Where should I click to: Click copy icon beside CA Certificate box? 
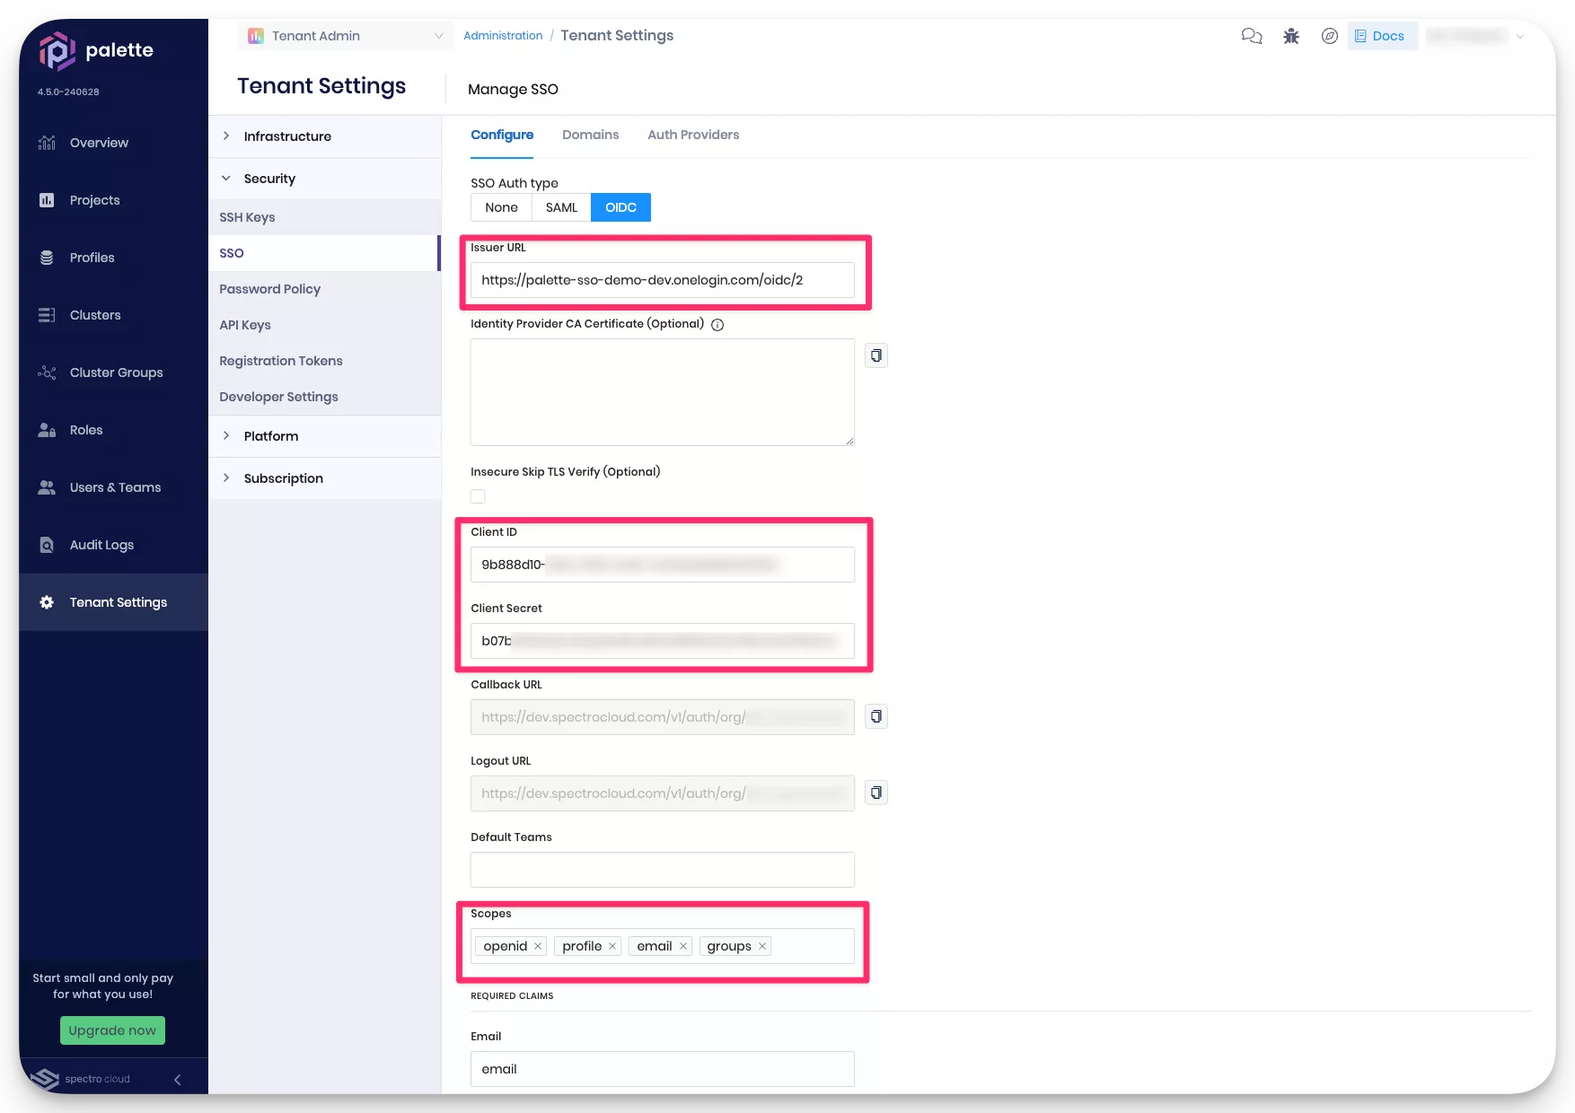tap(876, 355)
